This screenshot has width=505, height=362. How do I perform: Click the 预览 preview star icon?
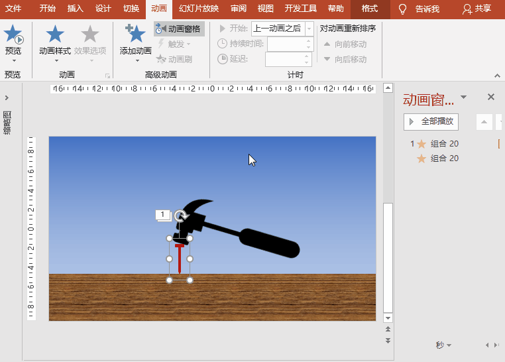coord(13,34)
